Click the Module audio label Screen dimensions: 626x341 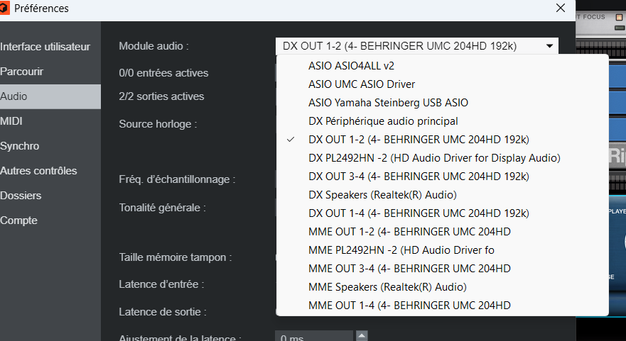153,46
